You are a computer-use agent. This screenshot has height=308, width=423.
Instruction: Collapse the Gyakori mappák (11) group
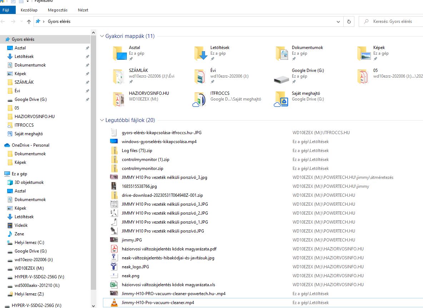pos(102,36)
